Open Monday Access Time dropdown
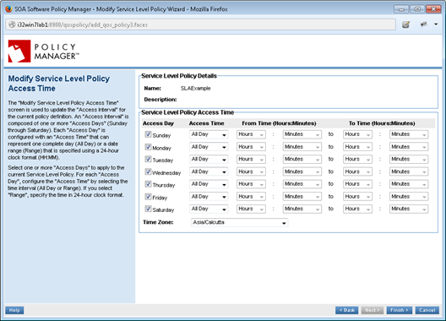This screenshot has width=446, height=321. point(209,147)
